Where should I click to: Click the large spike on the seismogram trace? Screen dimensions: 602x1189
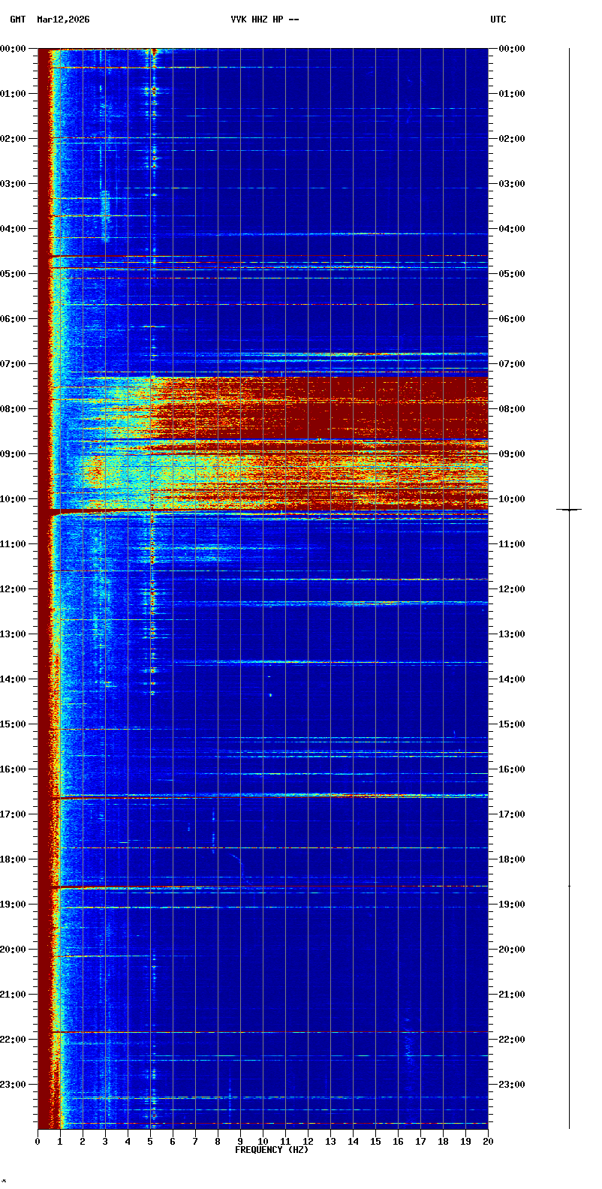[569, 510]
